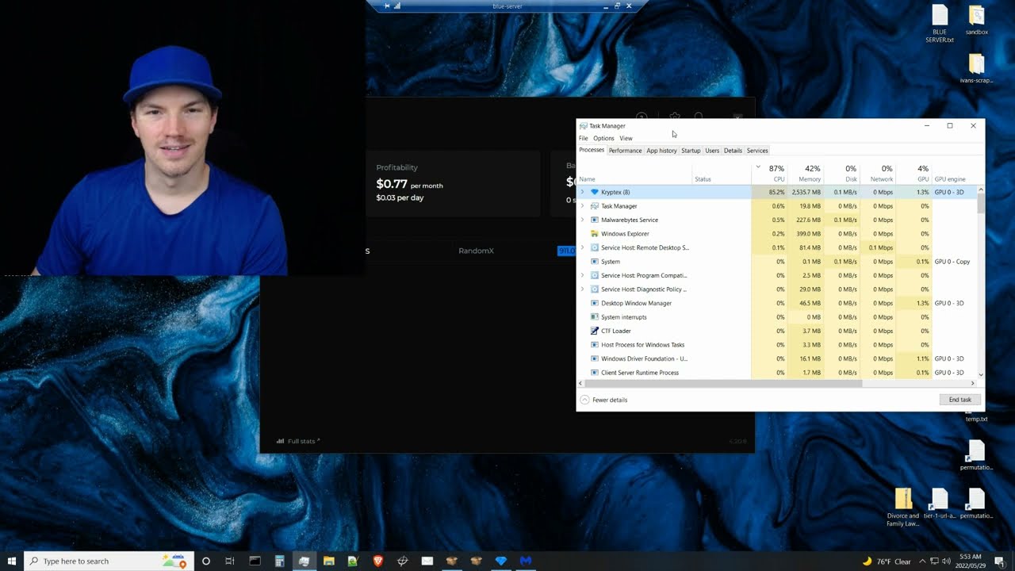Expand Service Host: Program Compati... group
Screen dimensions: 1015x571
[582, 275]
